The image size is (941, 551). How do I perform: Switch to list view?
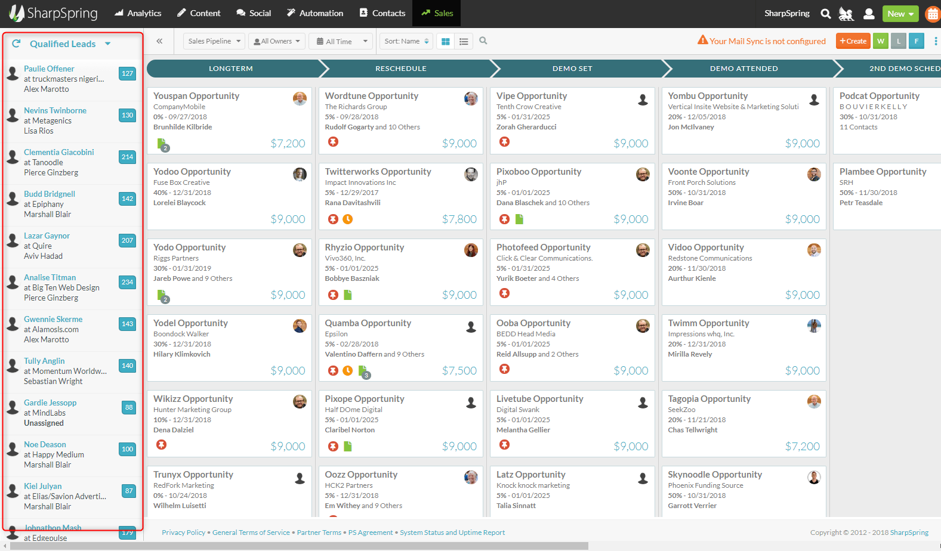click(464, 41)
